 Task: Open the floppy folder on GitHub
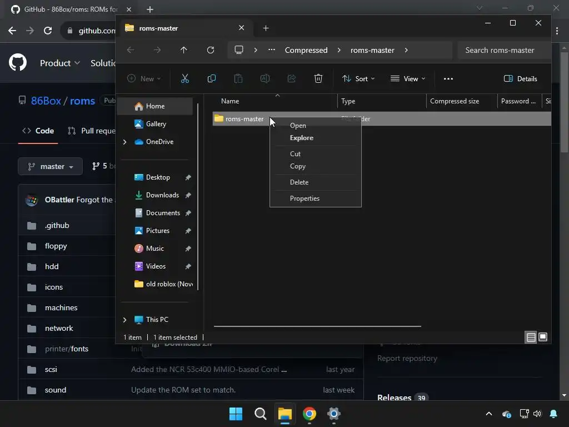[56, 246]
